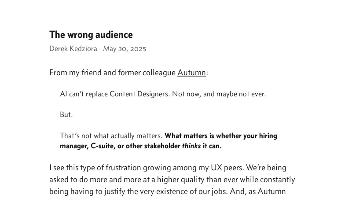Click the sentence "That's not what actually matters."
352x198 pixels.
[111, 136]
